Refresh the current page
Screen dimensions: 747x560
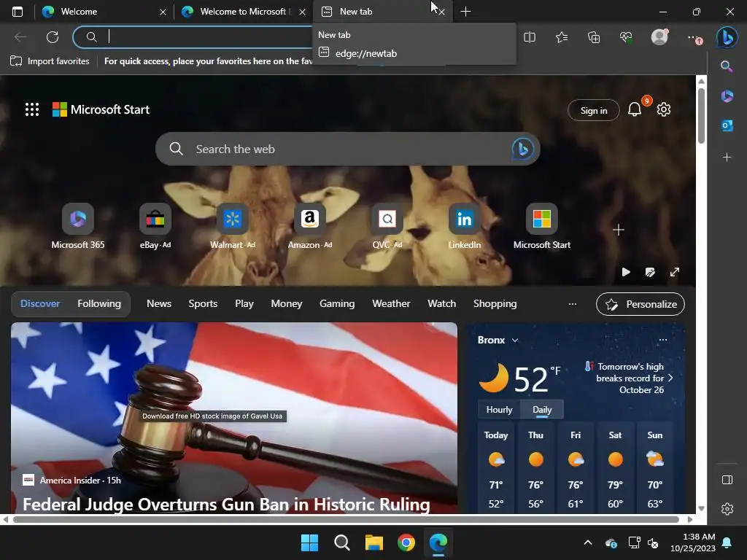tap(53, 36)
